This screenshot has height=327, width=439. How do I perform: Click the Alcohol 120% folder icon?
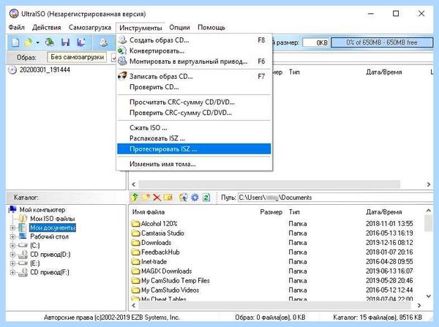136,223
